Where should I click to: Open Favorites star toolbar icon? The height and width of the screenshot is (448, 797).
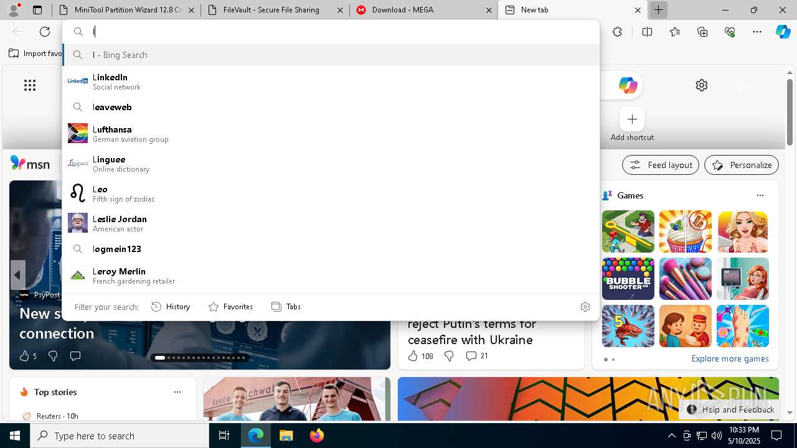675,32
